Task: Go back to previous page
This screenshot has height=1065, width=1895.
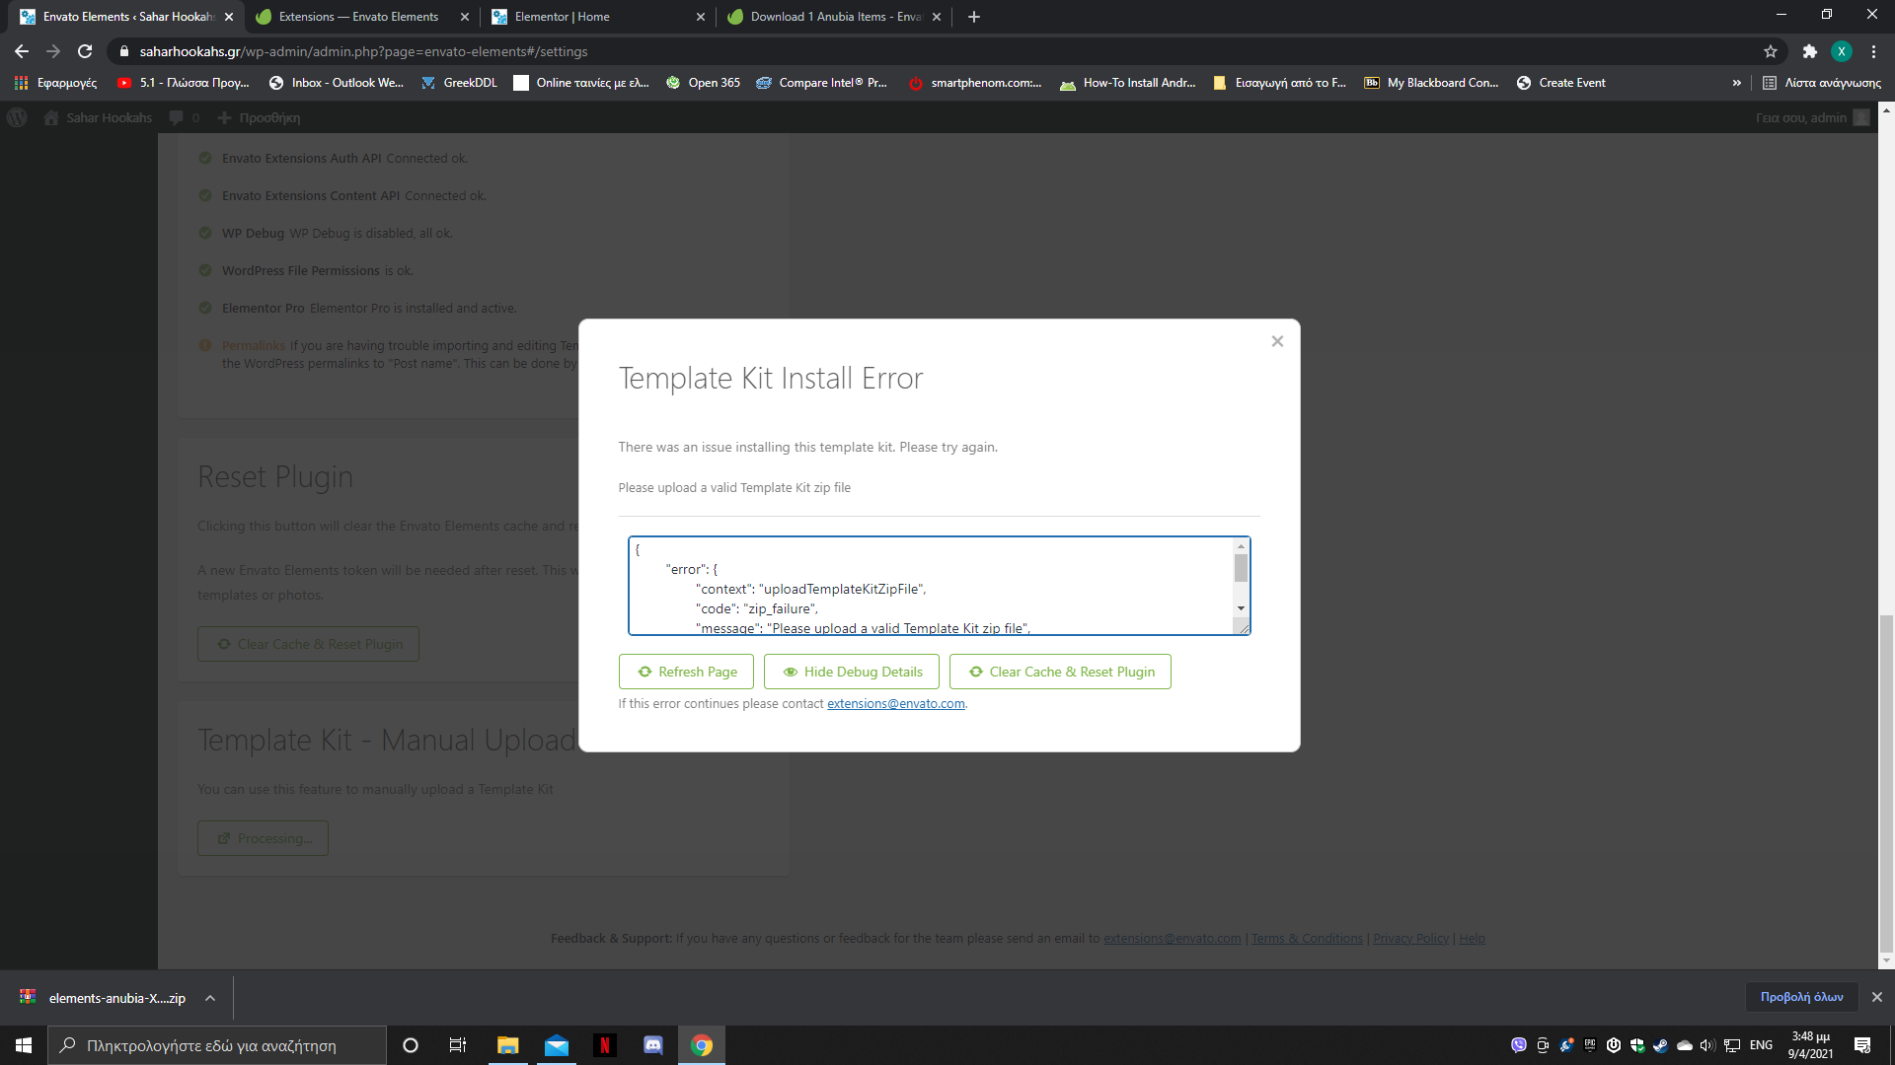Action: tap(22, 51)
